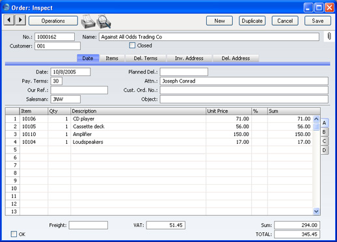Screen dimensions: 337x242
Task: Open the Del. Terms tab
Action: 145,59
